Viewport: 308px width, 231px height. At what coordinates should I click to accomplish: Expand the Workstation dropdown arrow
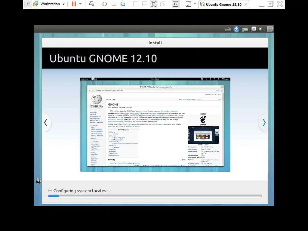coord(63,4)
